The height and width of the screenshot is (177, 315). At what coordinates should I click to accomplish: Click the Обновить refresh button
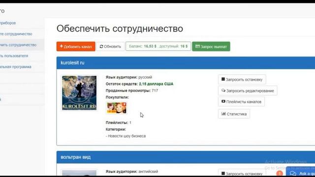110,47
